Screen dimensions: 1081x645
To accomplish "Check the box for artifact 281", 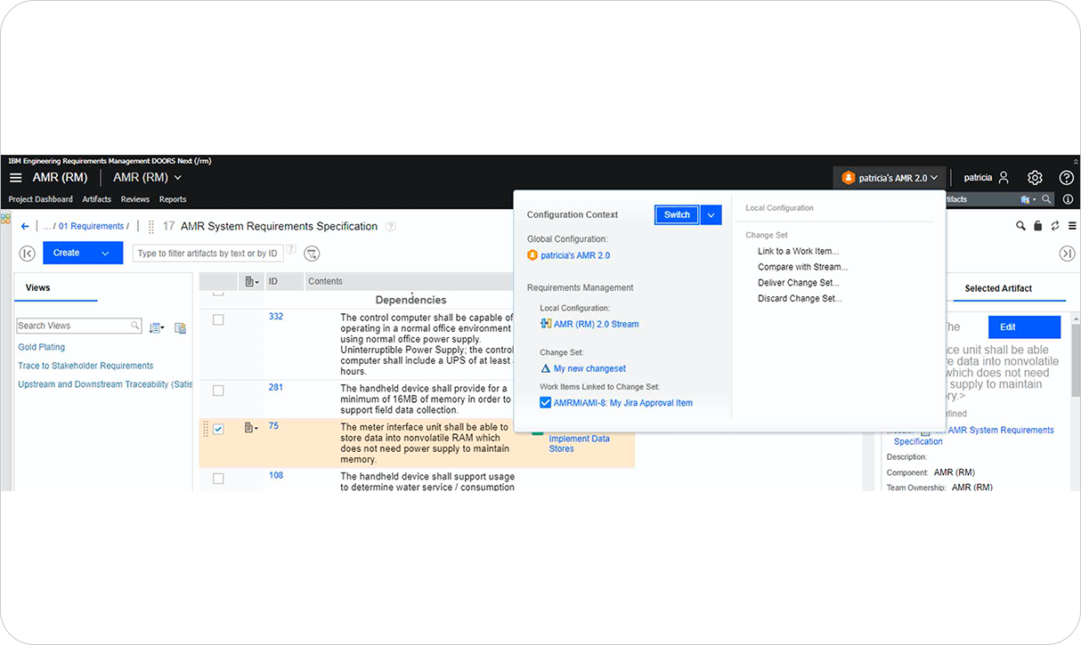I will pyautogui.click(x=218, y=391).
